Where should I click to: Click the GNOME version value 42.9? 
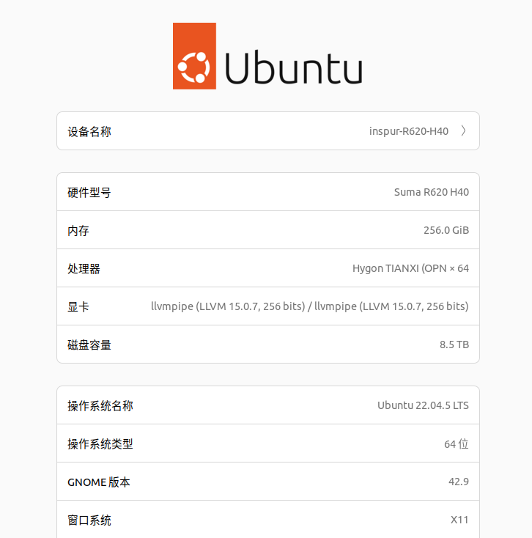[x=459, y=482]
